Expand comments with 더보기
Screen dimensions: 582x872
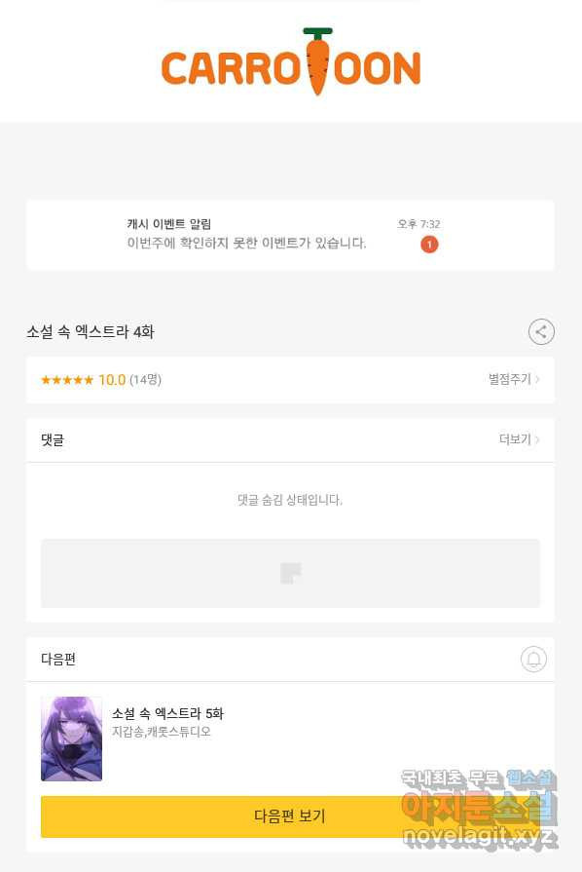click(x=515, y=439)
